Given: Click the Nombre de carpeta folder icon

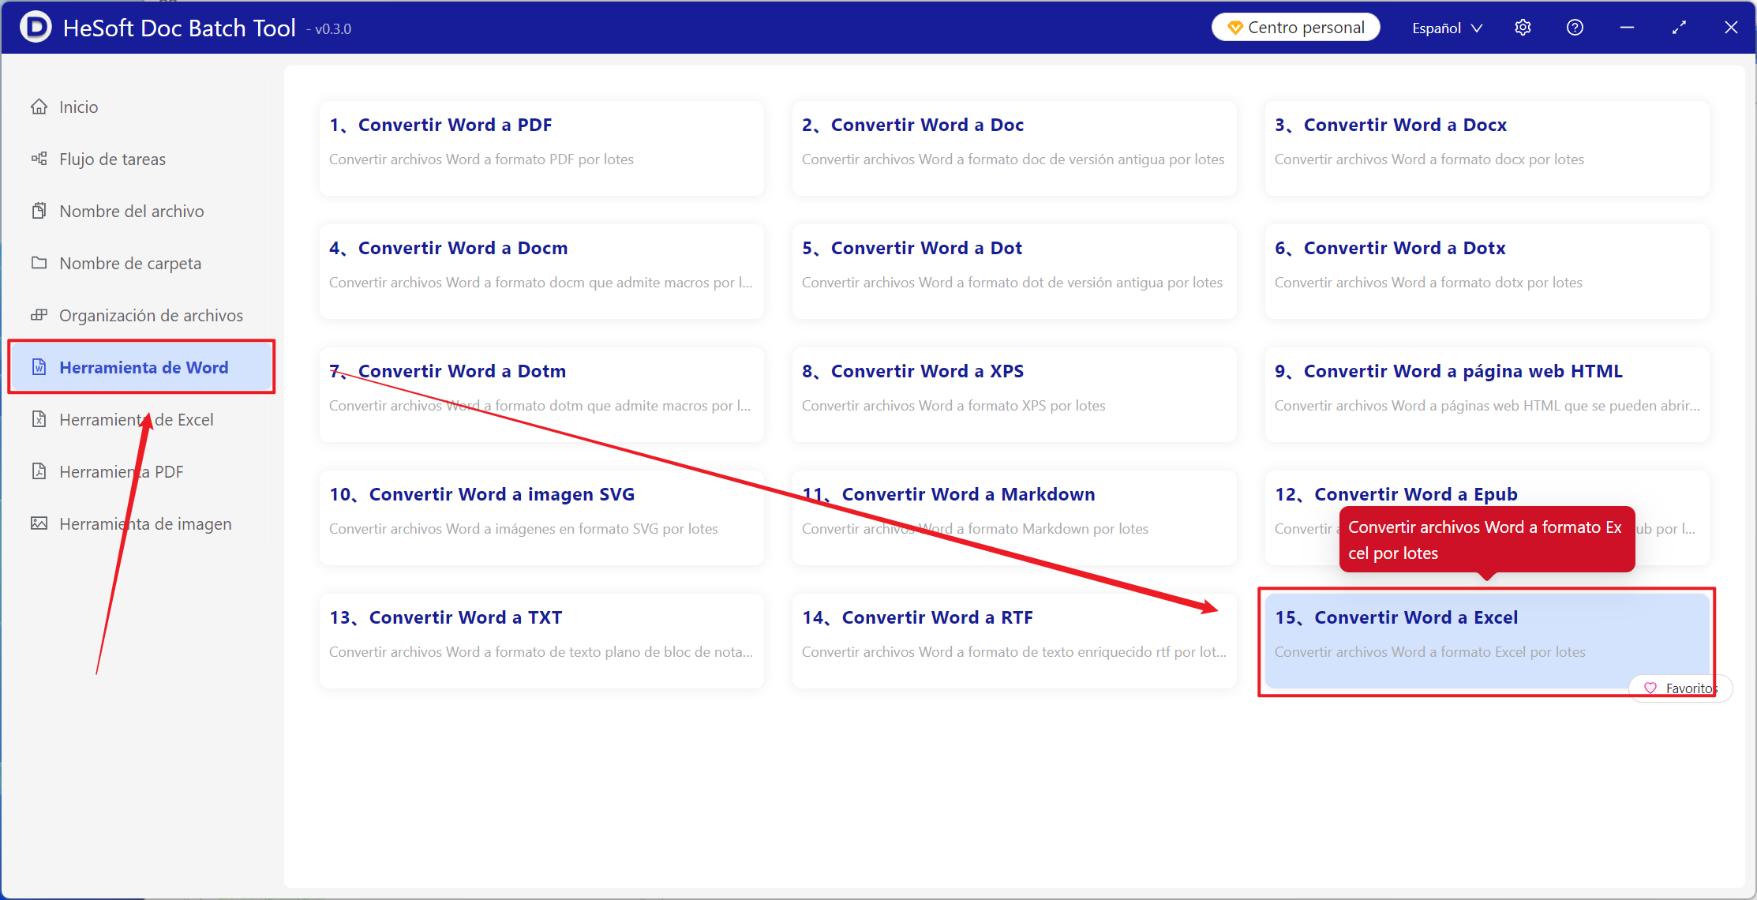Looking at the screenshot, I should click(x=39, y=263).
